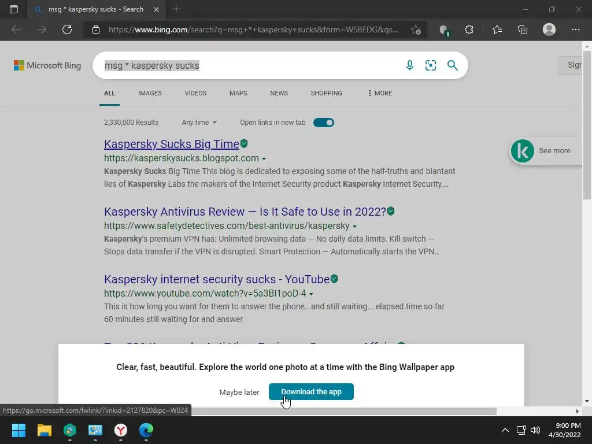Click Download the app button

pos(311,391)
